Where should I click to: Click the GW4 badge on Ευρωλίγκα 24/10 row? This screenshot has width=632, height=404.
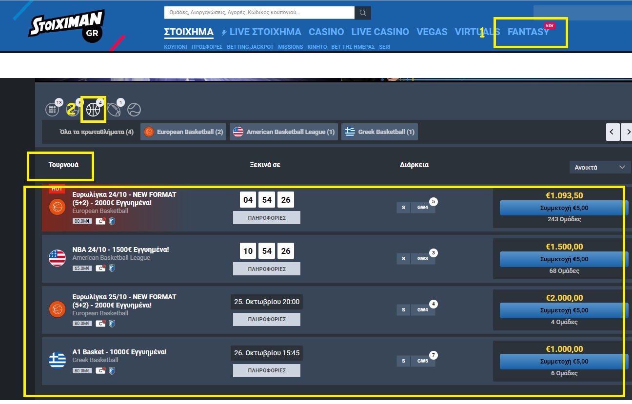[x=422, y=208]
